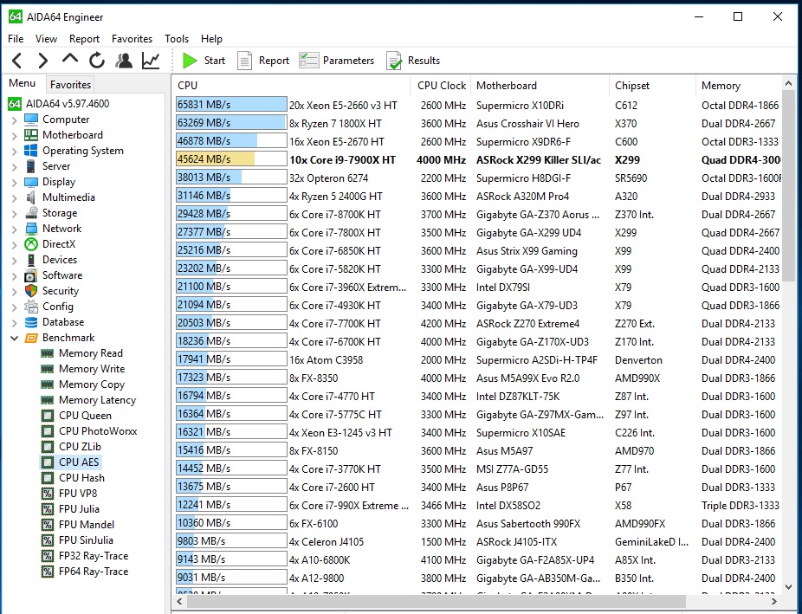This screenshot has height=614, width=802.
Task: Expand the Computer tree node
Action: (15, 120)
